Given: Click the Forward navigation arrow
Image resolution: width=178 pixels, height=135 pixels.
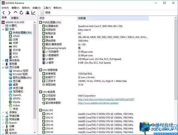Looking at the screenshot, I should coord(9,13).
